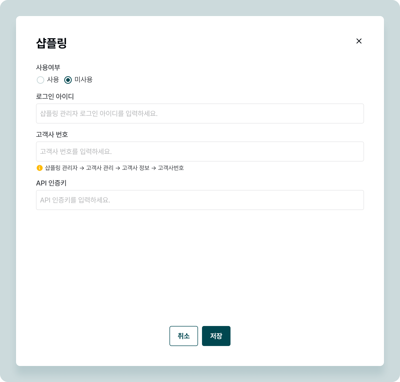This screenshot has width=400, height=382.
Task: Click 고객사번호 at the hint path end
Action: [x=171, y=168]
